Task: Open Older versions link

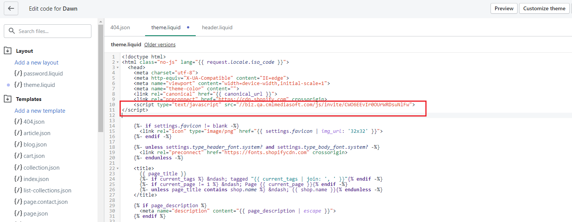Action: pos(160,44)
